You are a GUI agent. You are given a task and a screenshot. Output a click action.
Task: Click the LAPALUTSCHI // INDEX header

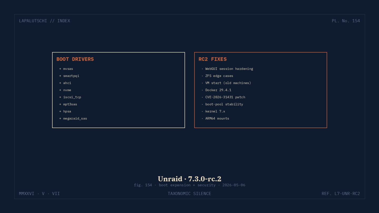coord(44,21)
